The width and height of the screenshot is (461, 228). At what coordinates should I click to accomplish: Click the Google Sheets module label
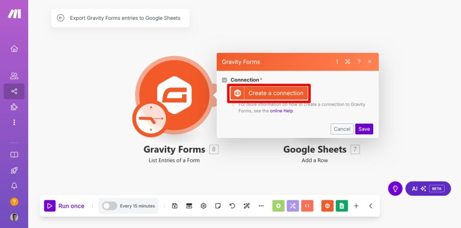pyautogui.click(x=315, y=149)
